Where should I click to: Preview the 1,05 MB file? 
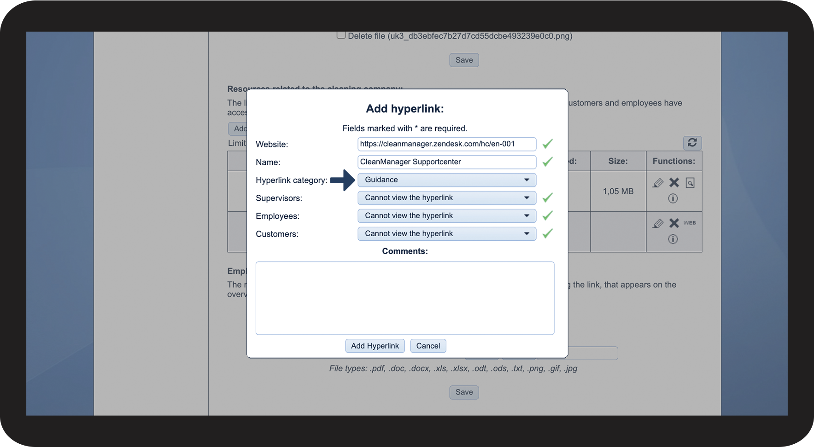[690, 183]
